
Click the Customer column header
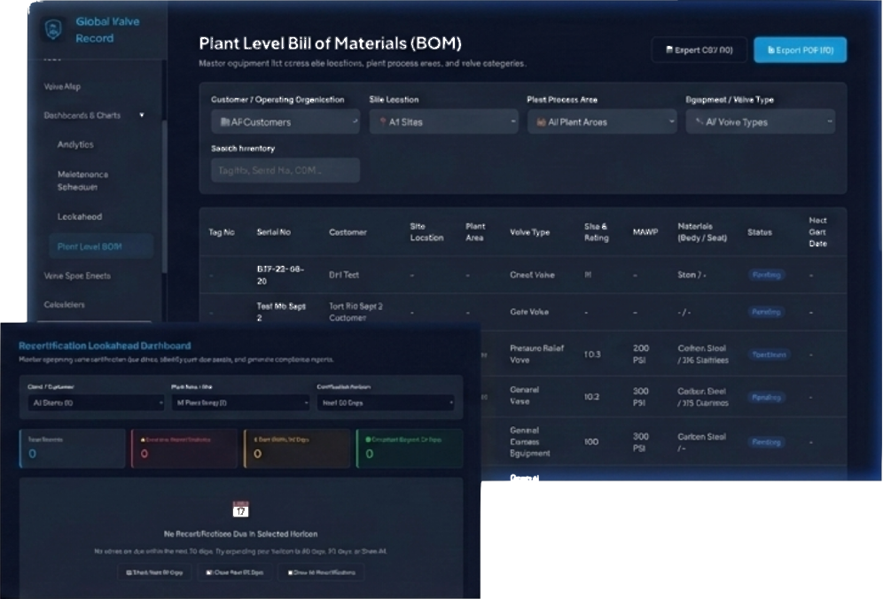(x=348, y=232)
